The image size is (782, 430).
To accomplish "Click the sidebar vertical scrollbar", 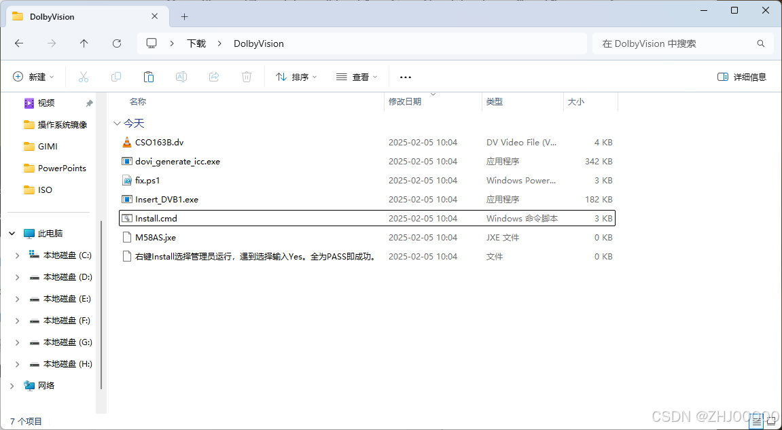I will pyautogui.click(x=102, y=305).
